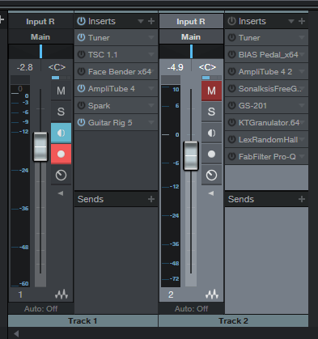Select the Track 1 label at the bottom
318x339 pixels.
click(83, 321)
